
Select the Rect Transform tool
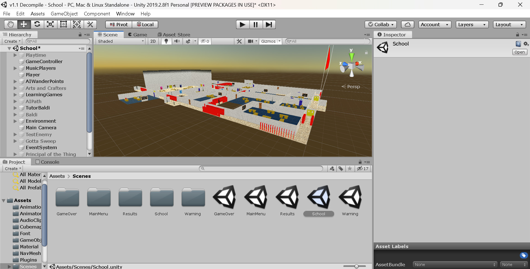coord(64,24)
